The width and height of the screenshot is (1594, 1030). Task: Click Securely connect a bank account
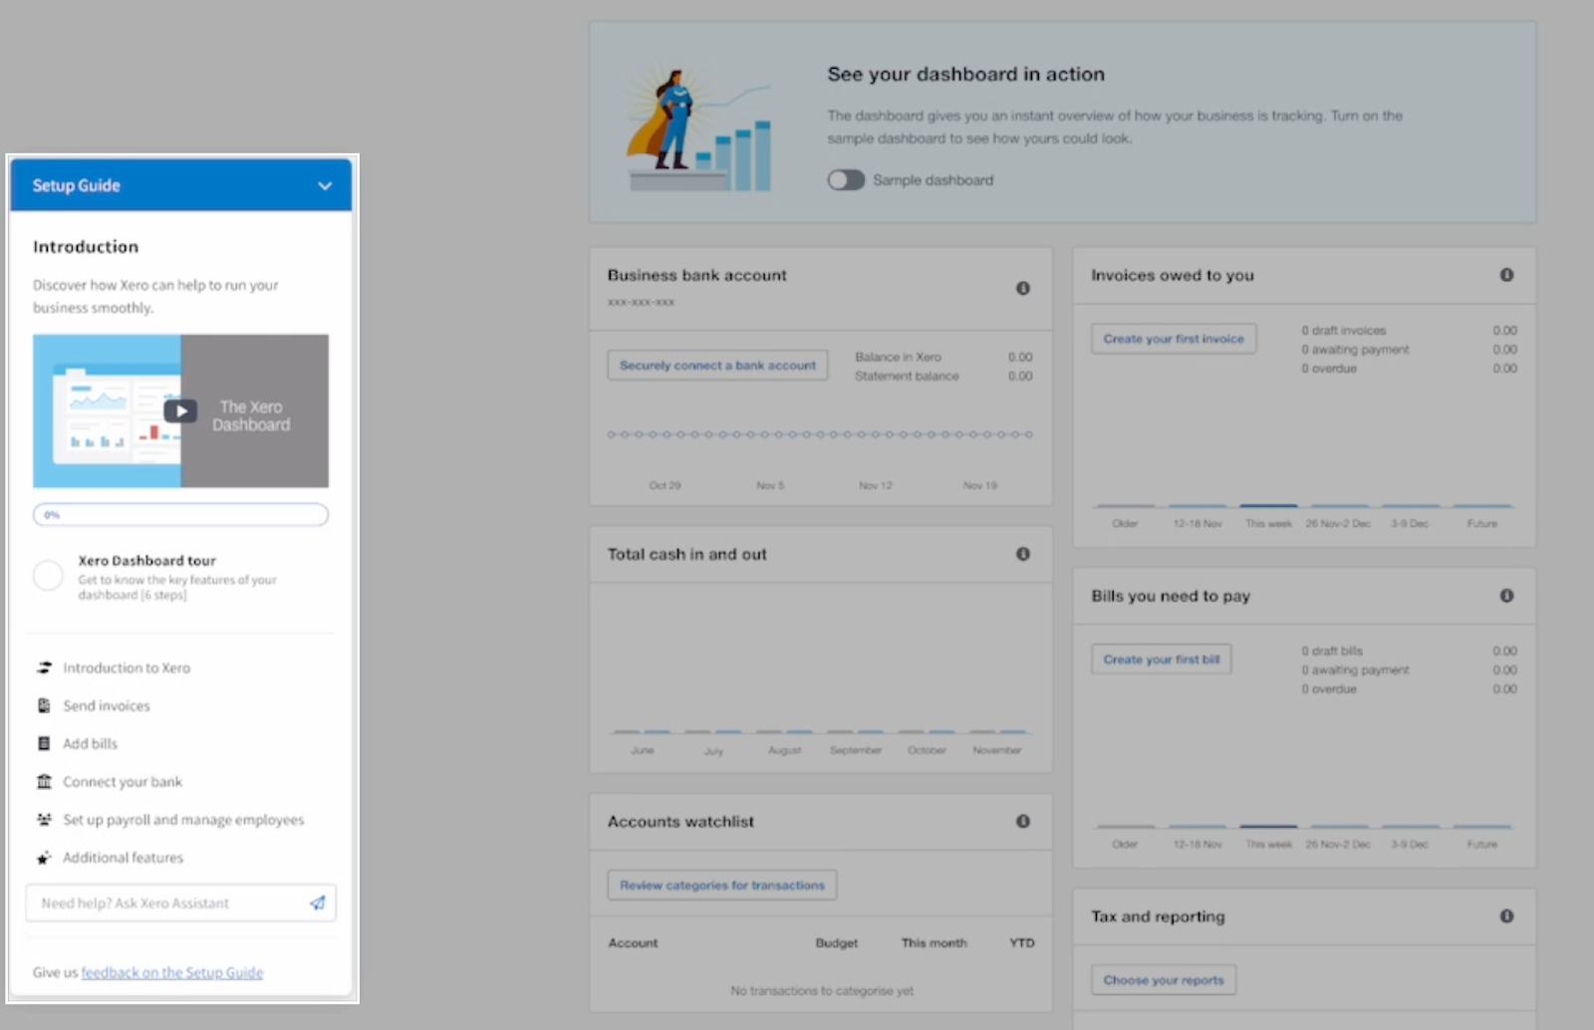pos(717,366)
